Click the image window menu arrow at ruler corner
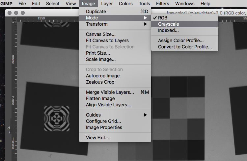 pos(14,19)
